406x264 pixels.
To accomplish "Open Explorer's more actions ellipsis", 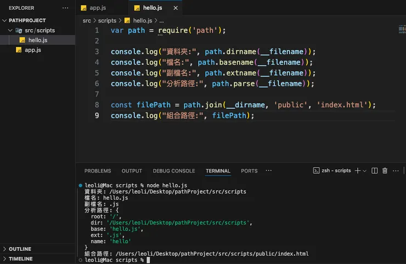I will point(66,8).
